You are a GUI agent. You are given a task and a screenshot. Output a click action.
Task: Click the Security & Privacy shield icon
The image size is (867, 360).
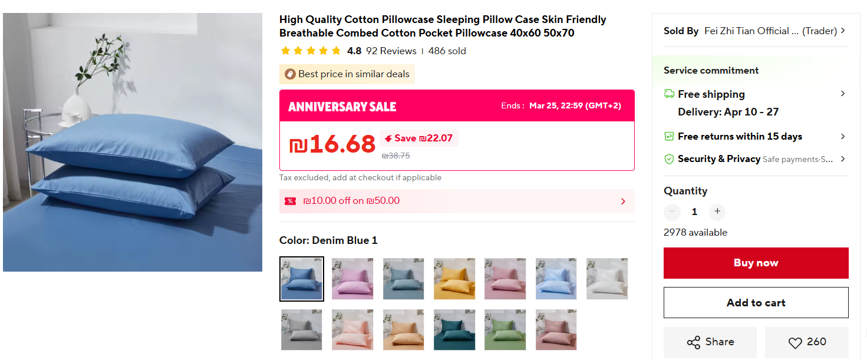[669, 159]
